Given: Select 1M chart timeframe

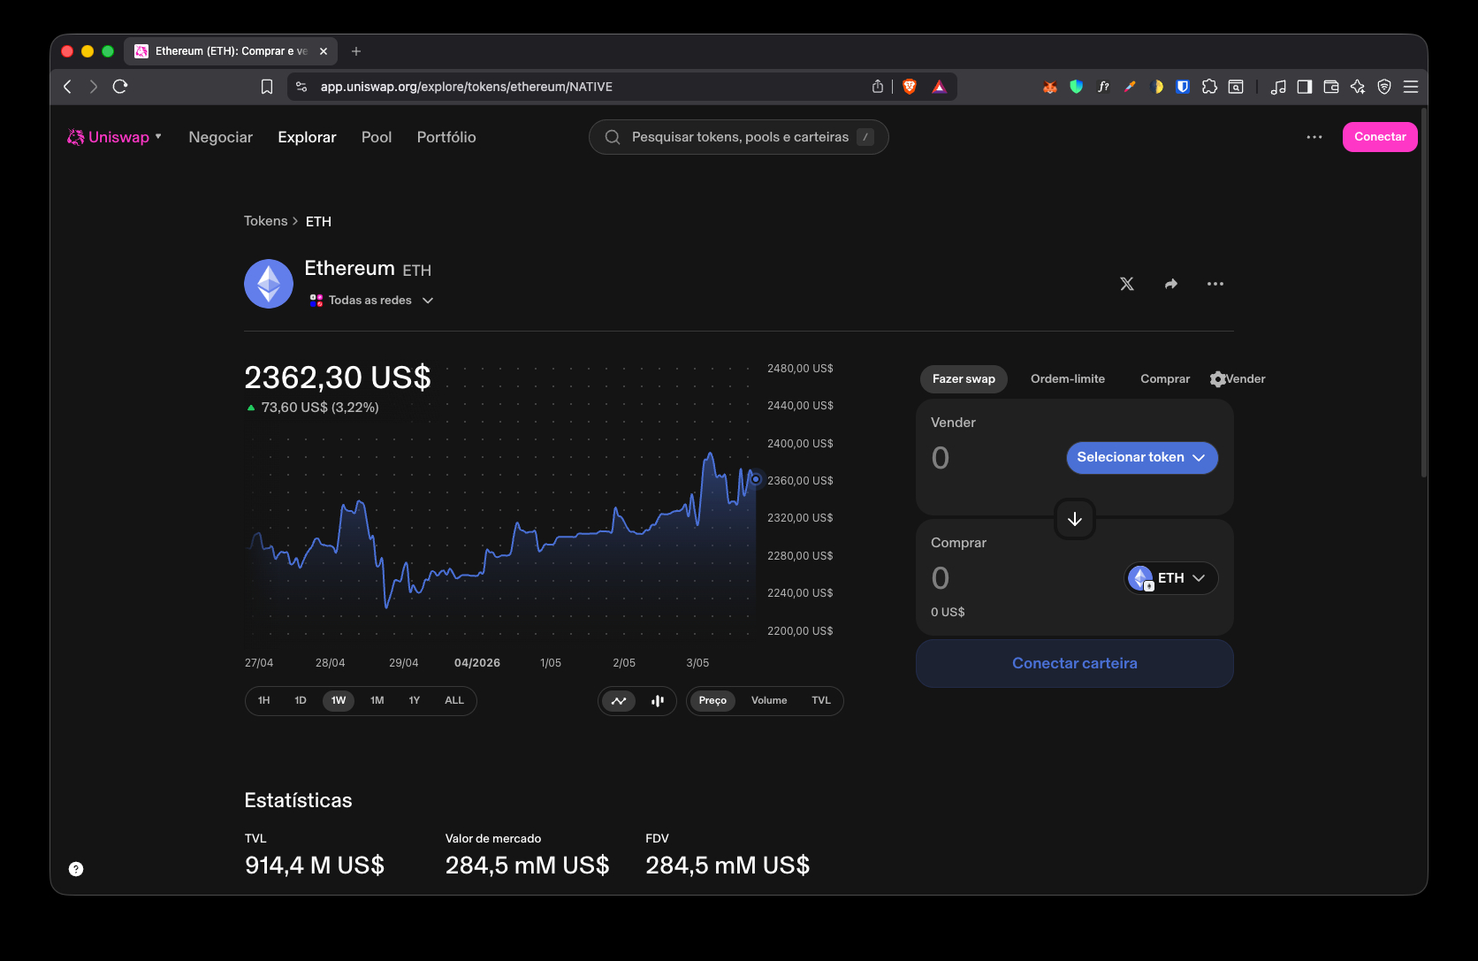Looking at the screenshot, I should coord(377,701).
